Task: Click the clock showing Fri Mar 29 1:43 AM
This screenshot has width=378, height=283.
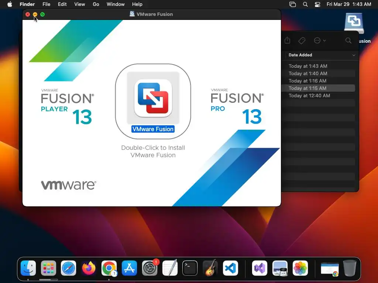Action: (x=348, y=4)
